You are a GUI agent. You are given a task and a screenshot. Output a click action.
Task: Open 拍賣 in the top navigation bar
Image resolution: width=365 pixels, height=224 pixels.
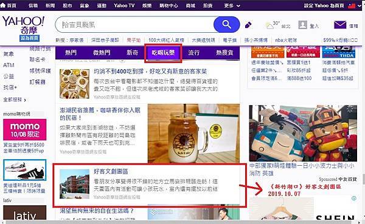click(x=207, y=5)
